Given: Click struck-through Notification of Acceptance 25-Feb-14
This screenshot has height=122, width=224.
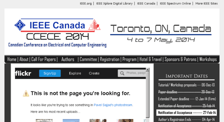Looking at the screenshot, I should coord(187,106).
